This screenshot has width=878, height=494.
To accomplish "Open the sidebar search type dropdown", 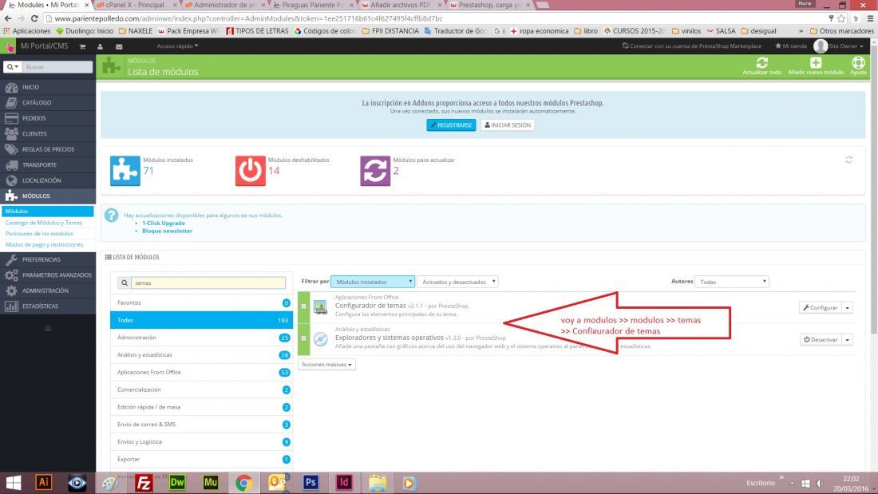I will 12,67.
